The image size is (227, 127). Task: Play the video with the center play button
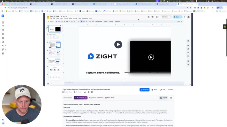(118, 44)
